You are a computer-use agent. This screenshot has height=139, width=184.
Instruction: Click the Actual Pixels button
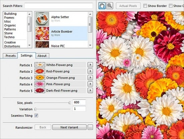click(128, 6)
